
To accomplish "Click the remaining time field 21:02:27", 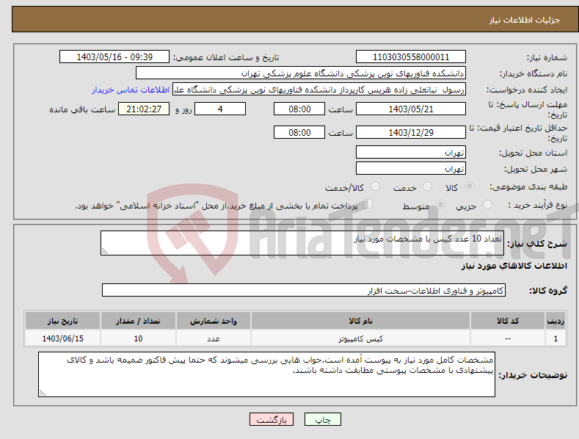I will point(144,109).
